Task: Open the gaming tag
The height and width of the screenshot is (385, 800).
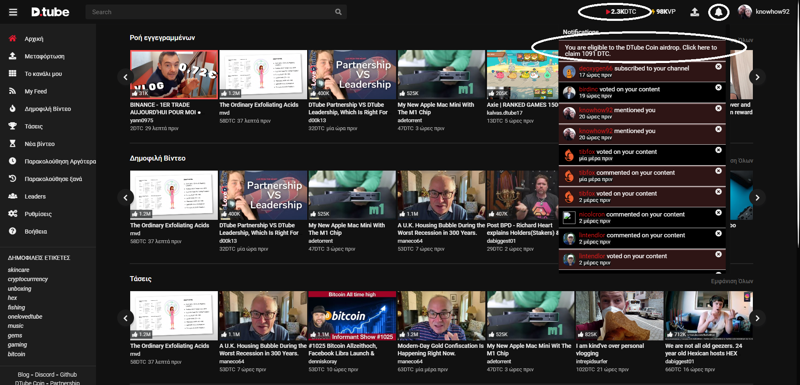Action: [18, 345]
